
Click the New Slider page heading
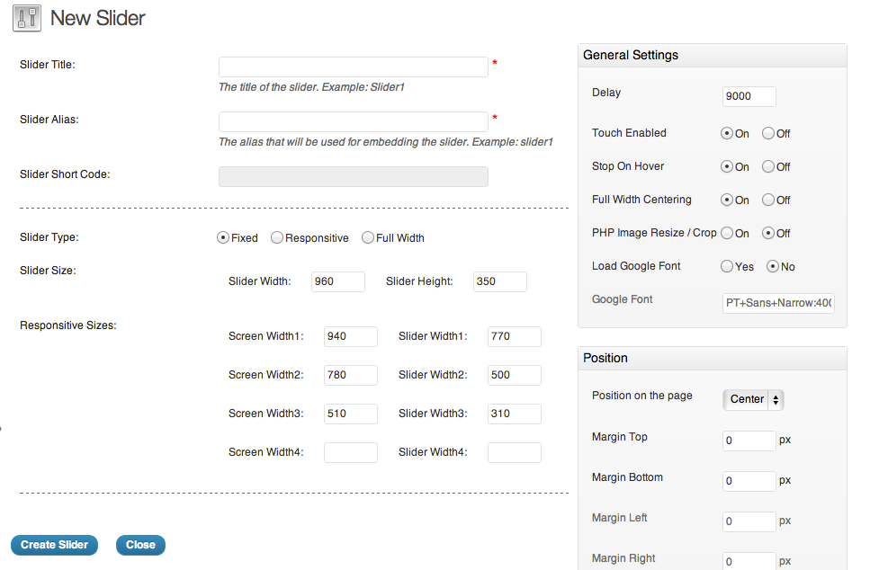[x=97, y=18]
